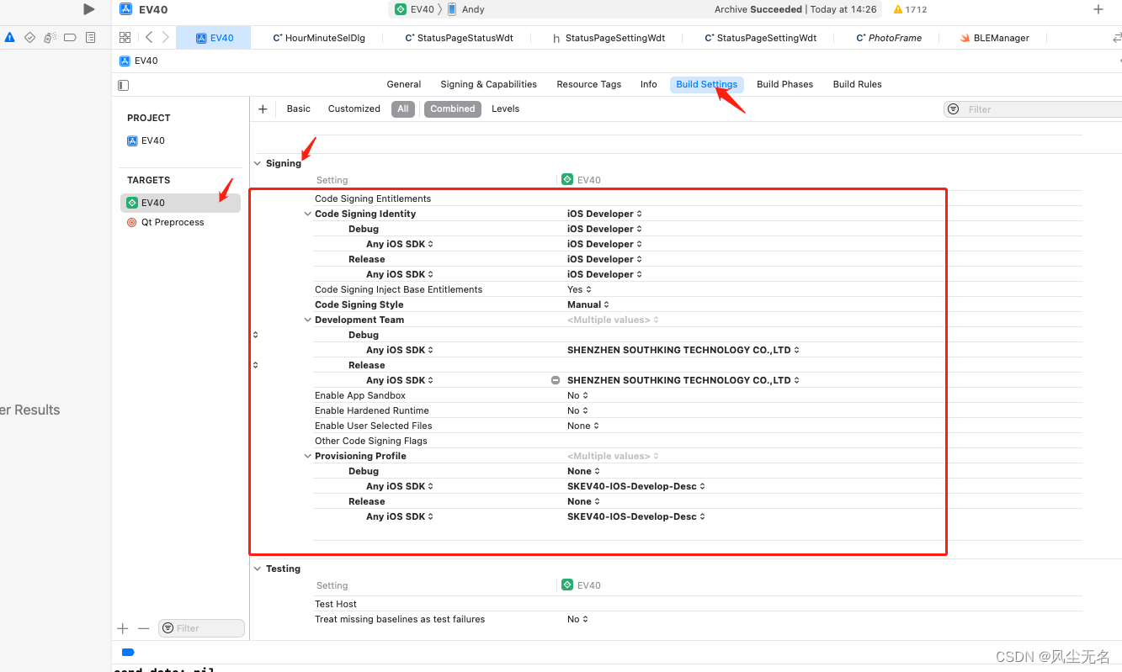Viewport: 1122px width, 672px height.
Task: Open Enable App Sandbox No popup
Action: pyautogui.click(x=577, y=395)
